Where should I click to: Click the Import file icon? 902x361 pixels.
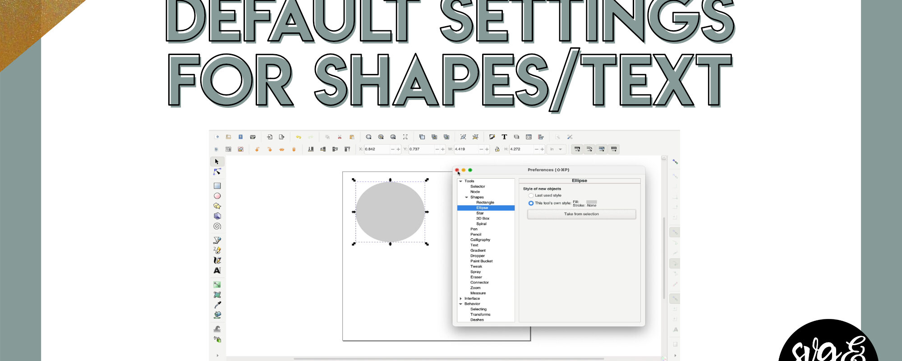(270, 137)
